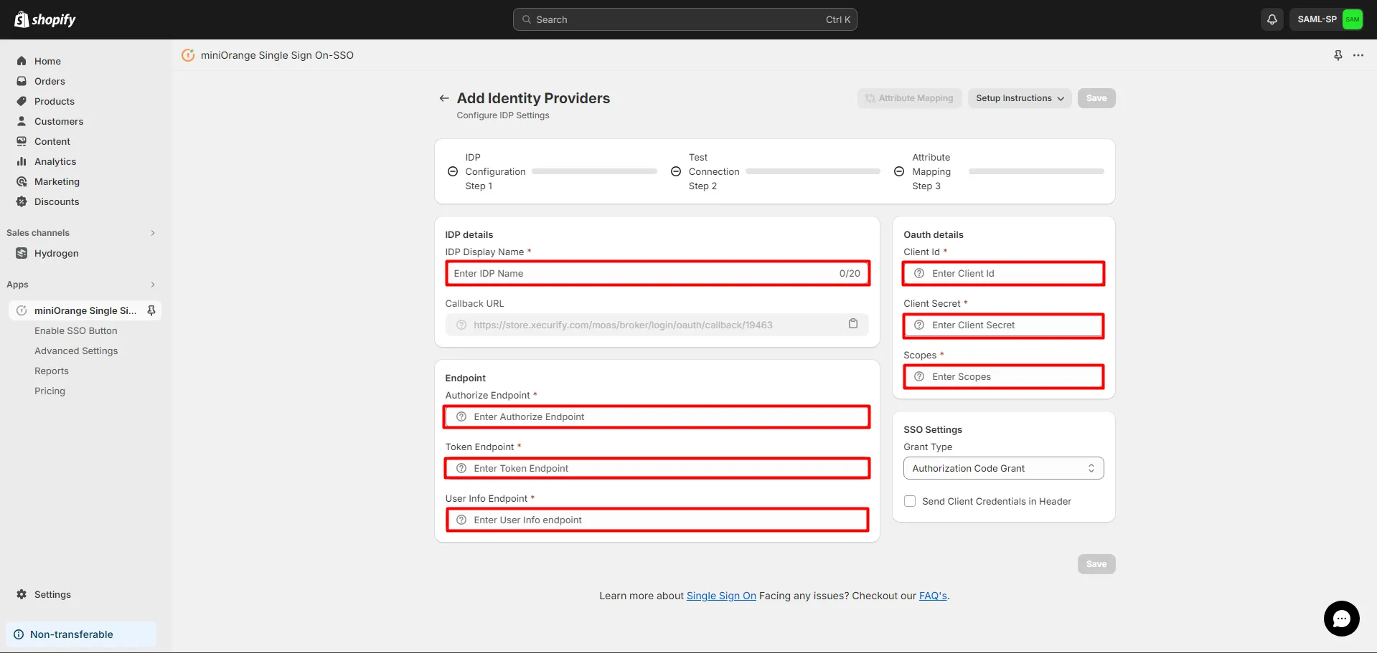Click the Client Secret field
The image size is (1377, 653).
coord(1003,325)
